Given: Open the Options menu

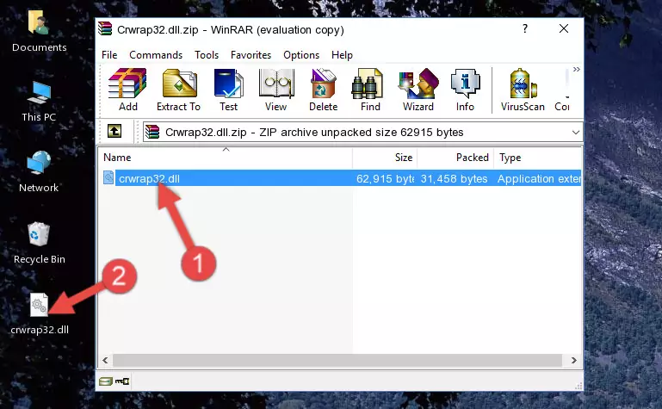Looking at the screenshot, I should (x=301, y=55).
